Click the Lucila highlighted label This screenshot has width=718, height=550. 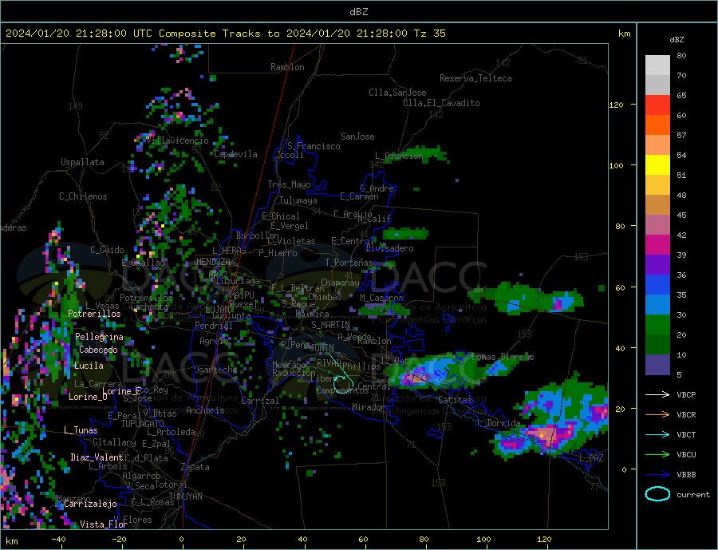pyautogui.click(x=89, y=366)
